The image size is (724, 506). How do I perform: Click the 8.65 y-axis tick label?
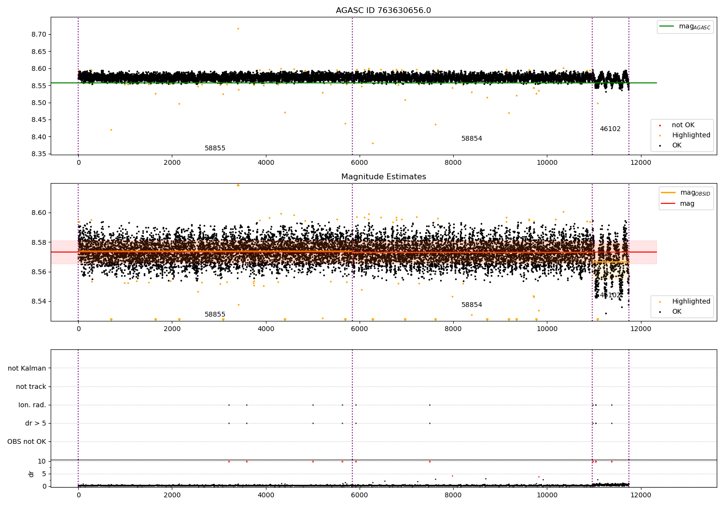40,52
